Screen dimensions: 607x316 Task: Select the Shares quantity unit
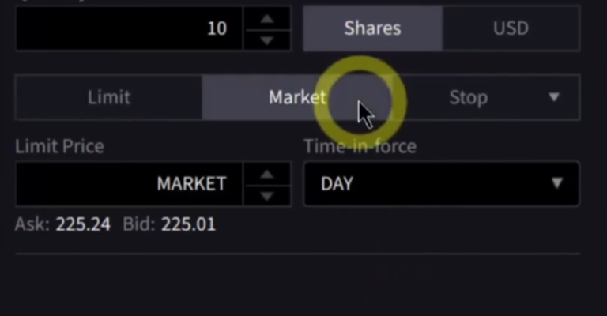click(372, 28)
